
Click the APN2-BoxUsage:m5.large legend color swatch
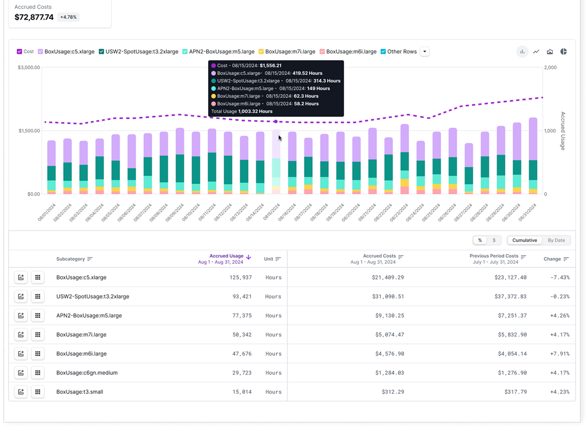(185, 51)
